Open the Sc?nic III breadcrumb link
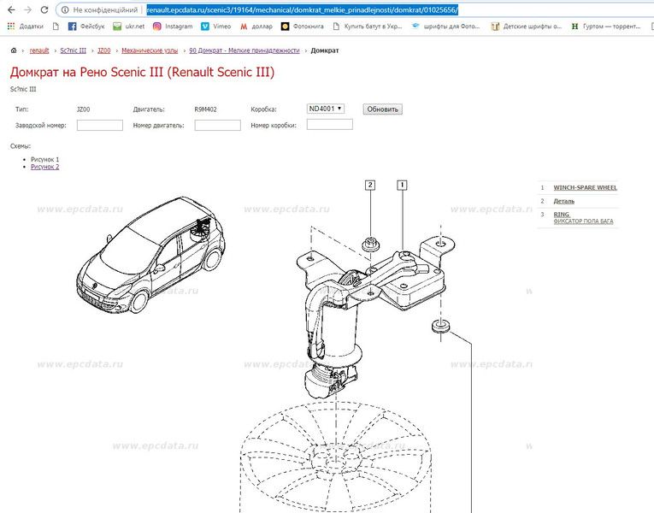The image size is (654, 513). (x=73, y=50)
